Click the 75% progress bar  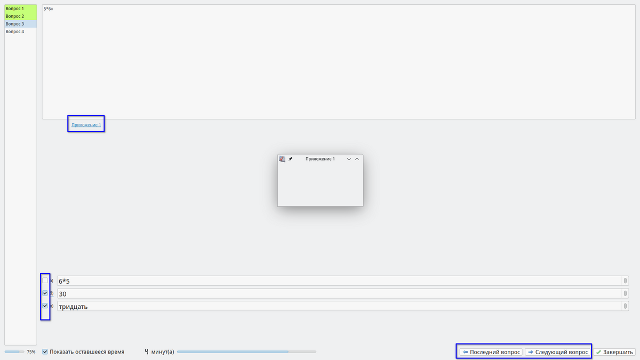[x=14, y=352]
